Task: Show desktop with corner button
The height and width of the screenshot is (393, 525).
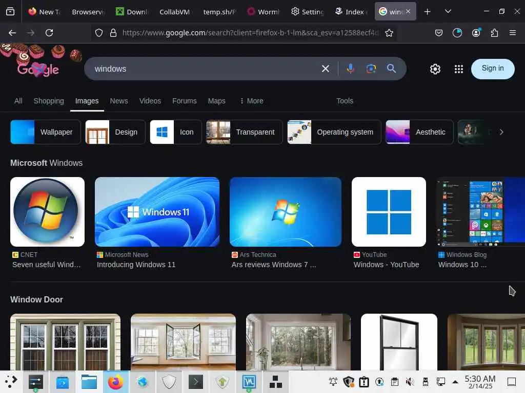Action: click(511, 382)
